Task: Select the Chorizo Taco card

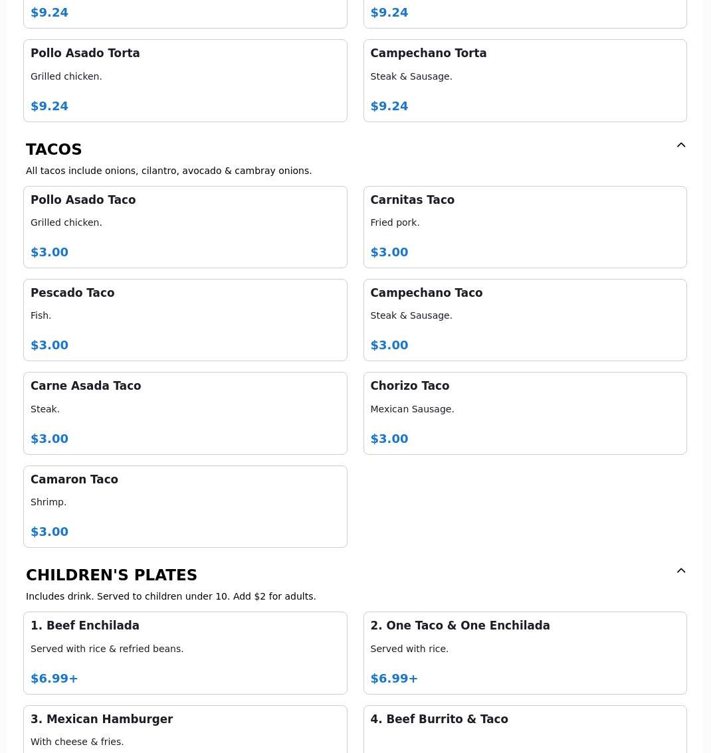Action: [524, 413]
